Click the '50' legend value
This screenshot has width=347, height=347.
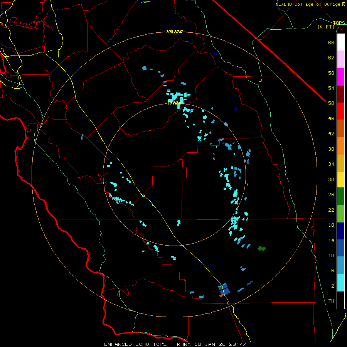[x=331, y=103]
